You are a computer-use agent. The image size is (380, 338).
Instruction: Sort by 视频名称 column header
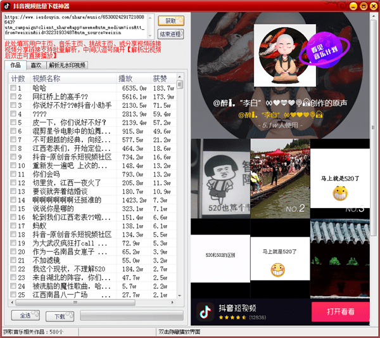tap(73, 79)
